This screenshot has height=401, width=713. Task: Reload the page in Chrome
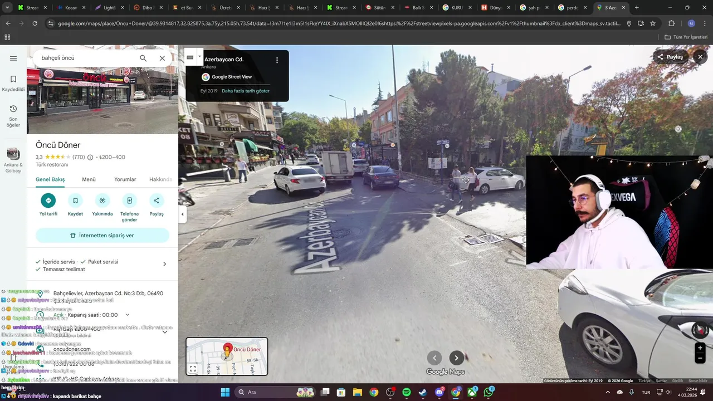pyautogui.click(x=35, y=23)
